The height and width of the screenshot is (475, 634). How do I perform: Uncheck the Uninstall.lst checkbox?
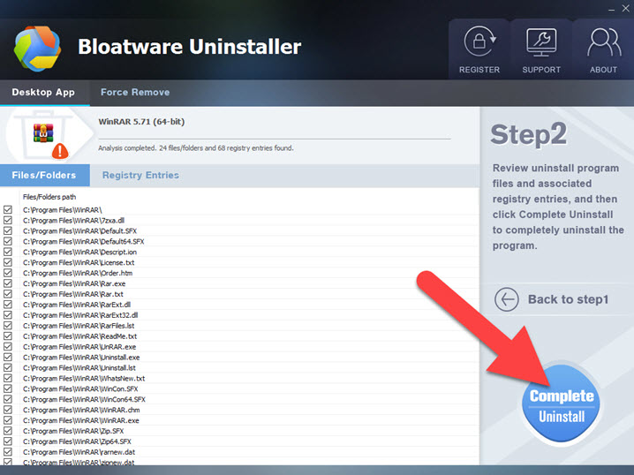(8, 367)
